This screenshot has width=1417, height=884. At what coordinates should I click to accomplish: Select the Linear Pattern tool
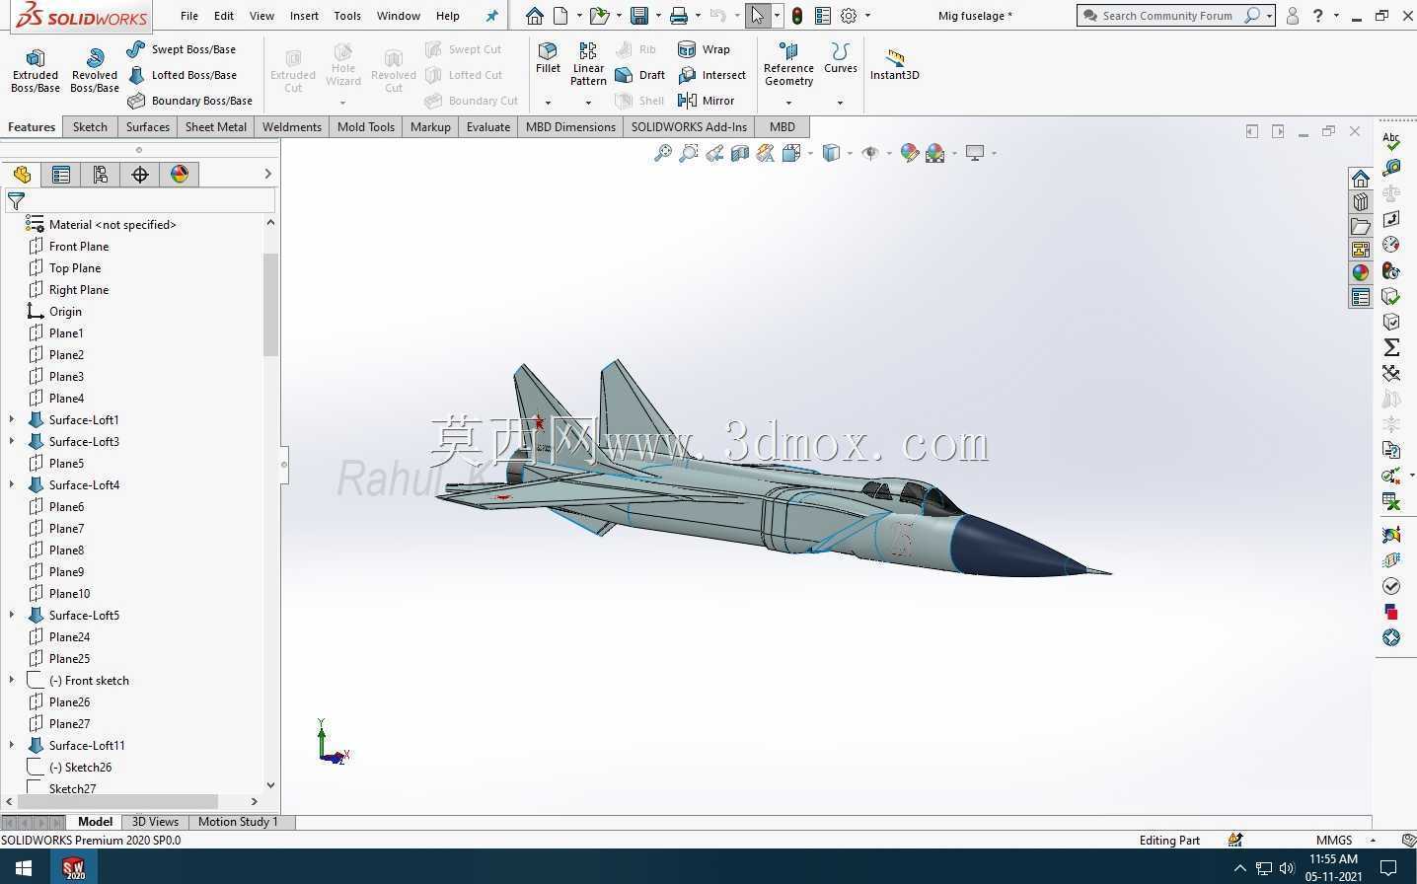tap(588, 64)
